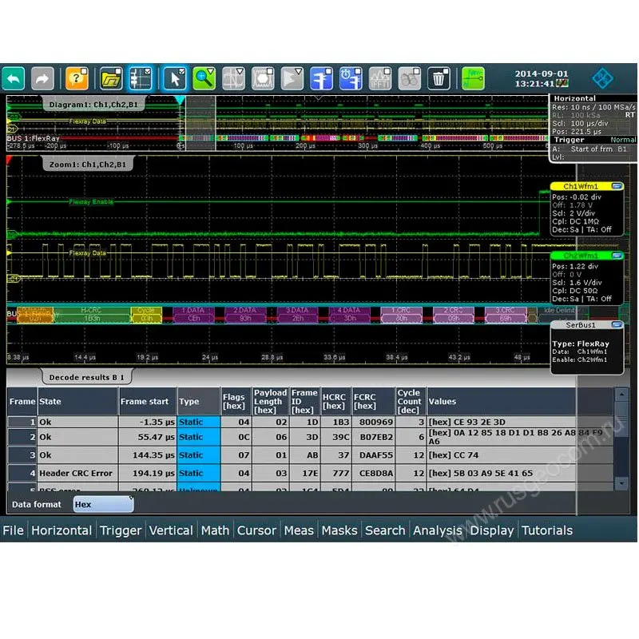Select the arrow pointer selection tool

coord(174,78)
